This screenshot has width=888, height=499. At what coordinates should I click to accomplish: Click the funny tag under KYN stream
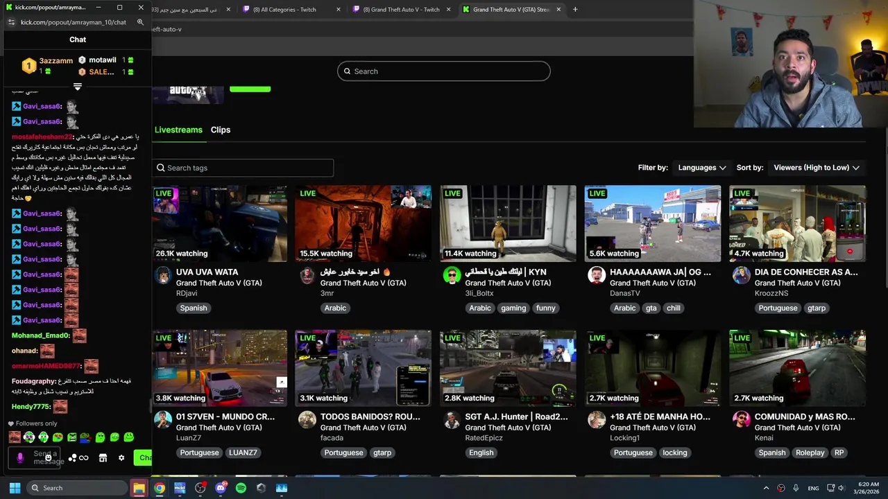tap(546, 308)
